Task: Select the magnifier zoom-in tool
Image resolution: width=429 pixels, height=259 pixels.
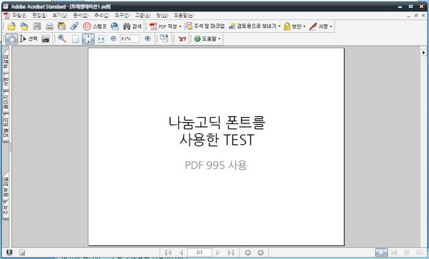Action: (x=62, y=39)
